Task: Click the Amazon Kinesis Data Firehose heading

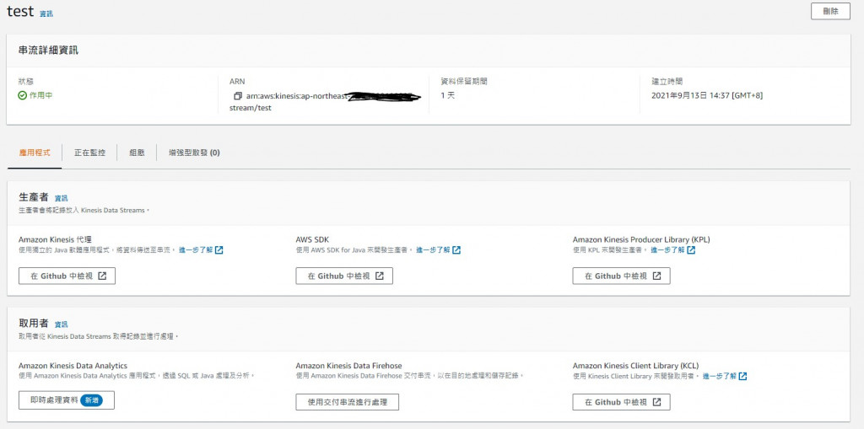Action: click(348, 366)
